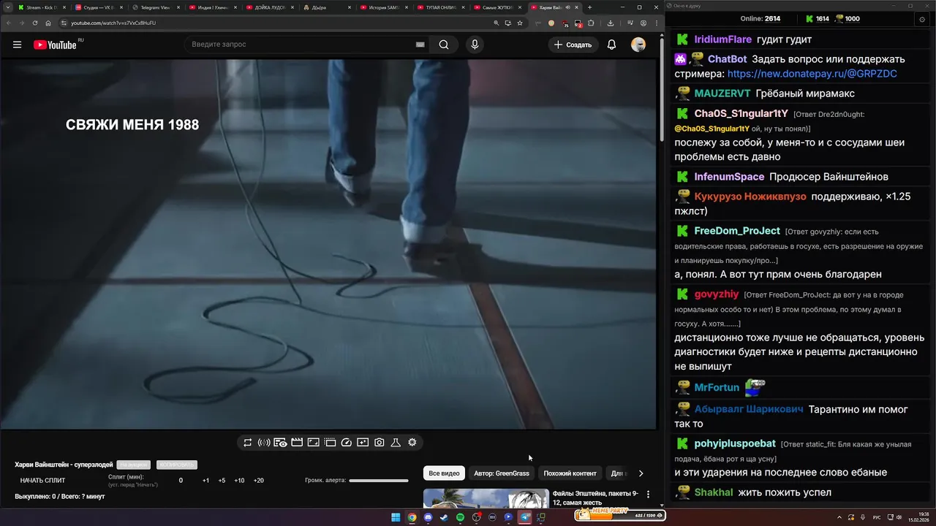Viewport: 936px width, 526px height.
Task: Open the donatepay.ru link in chat
Action: 812,74
